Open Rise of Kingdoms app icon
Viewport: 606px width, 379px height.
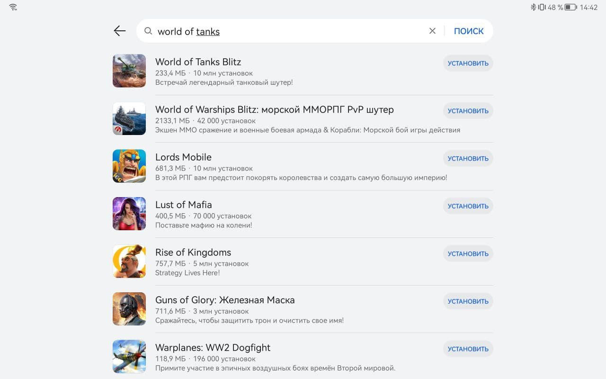tap(129, 262)
